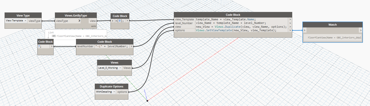Viewport: 370px width, 106px height.
Task: Click the Views output port on Views node
Action: click(x=127, y=68)
